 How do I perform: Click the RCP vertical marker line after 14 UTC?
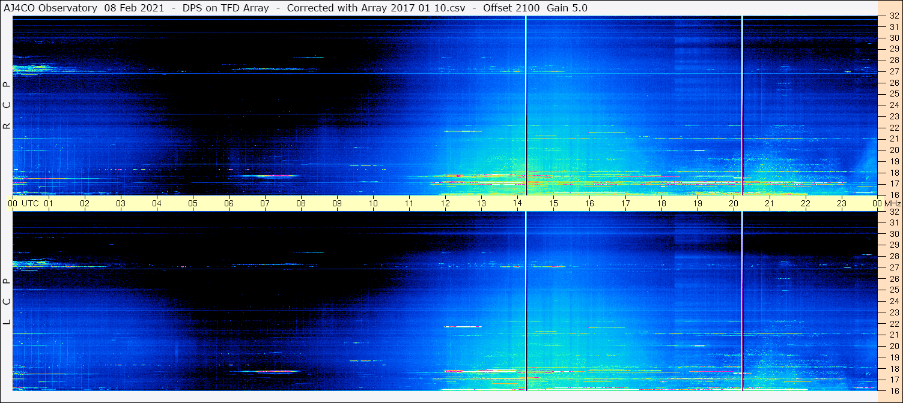[526, 106]
